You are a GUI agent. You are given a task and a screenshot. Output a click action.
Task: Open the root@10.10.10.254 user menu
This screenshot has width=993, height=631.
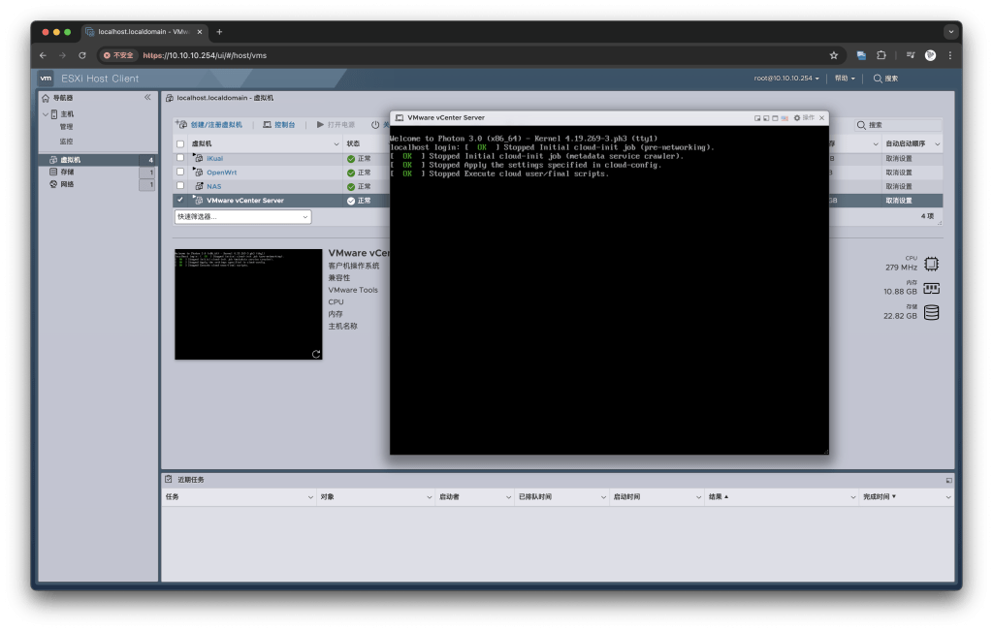[785, 79]
